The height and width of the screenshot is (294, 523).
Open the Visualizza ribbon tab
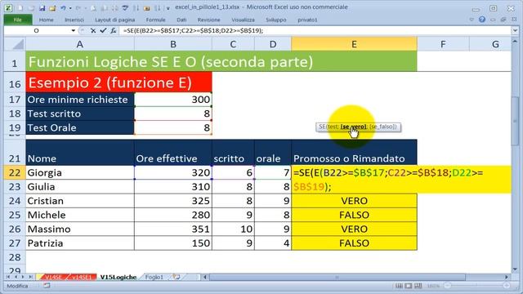pyautogui.click(x=243, y=20)
